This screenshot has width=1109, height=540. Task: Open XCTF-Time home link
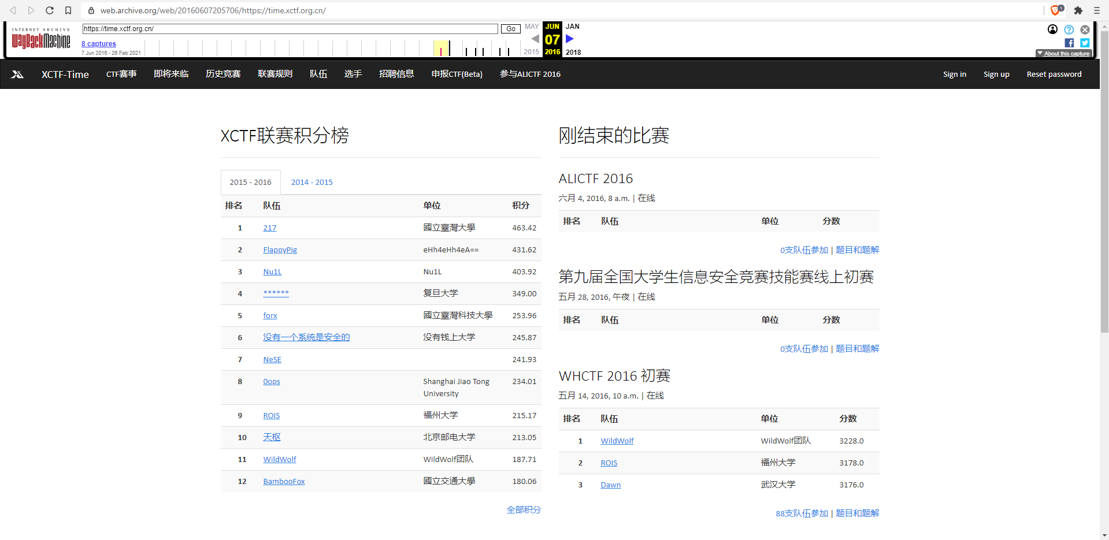tap(65, 74)
